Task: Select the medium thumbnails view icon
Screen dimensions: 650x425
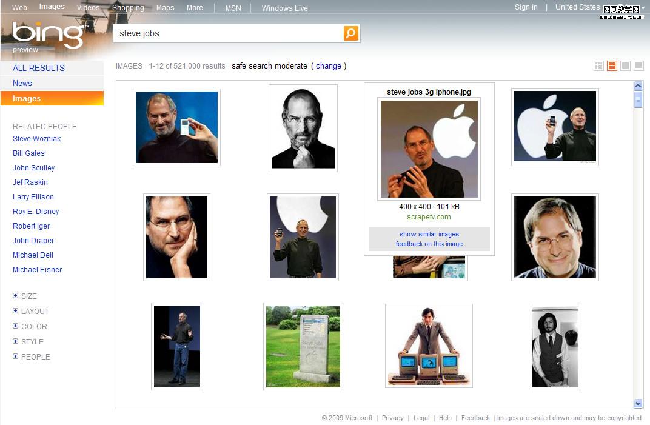Action: 612,66
